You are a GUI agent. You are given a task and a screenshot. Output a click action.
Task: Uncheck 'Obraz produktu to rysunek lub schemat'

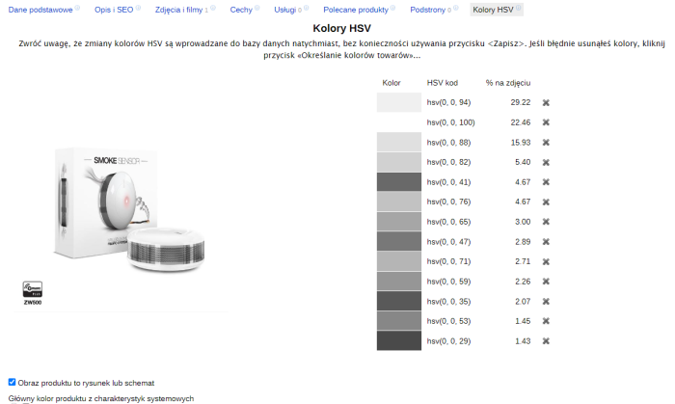tap(12, 382)
